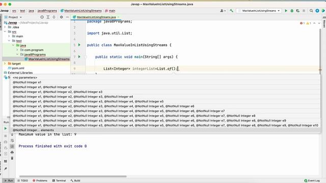The width and height of the screenshot is (326, 183).
Task: Open Project panel gear settings
Action: [x=61, y=17]
